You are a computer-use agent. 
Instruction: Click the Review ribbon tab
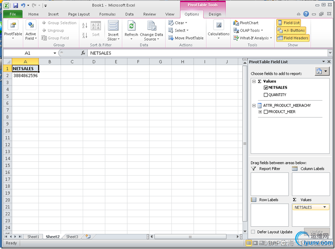150,14
